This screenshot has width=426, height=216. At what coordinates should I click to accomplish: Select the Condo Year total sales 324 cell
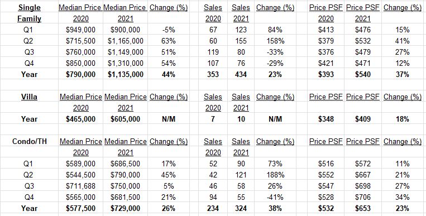[x=241, y=208]
